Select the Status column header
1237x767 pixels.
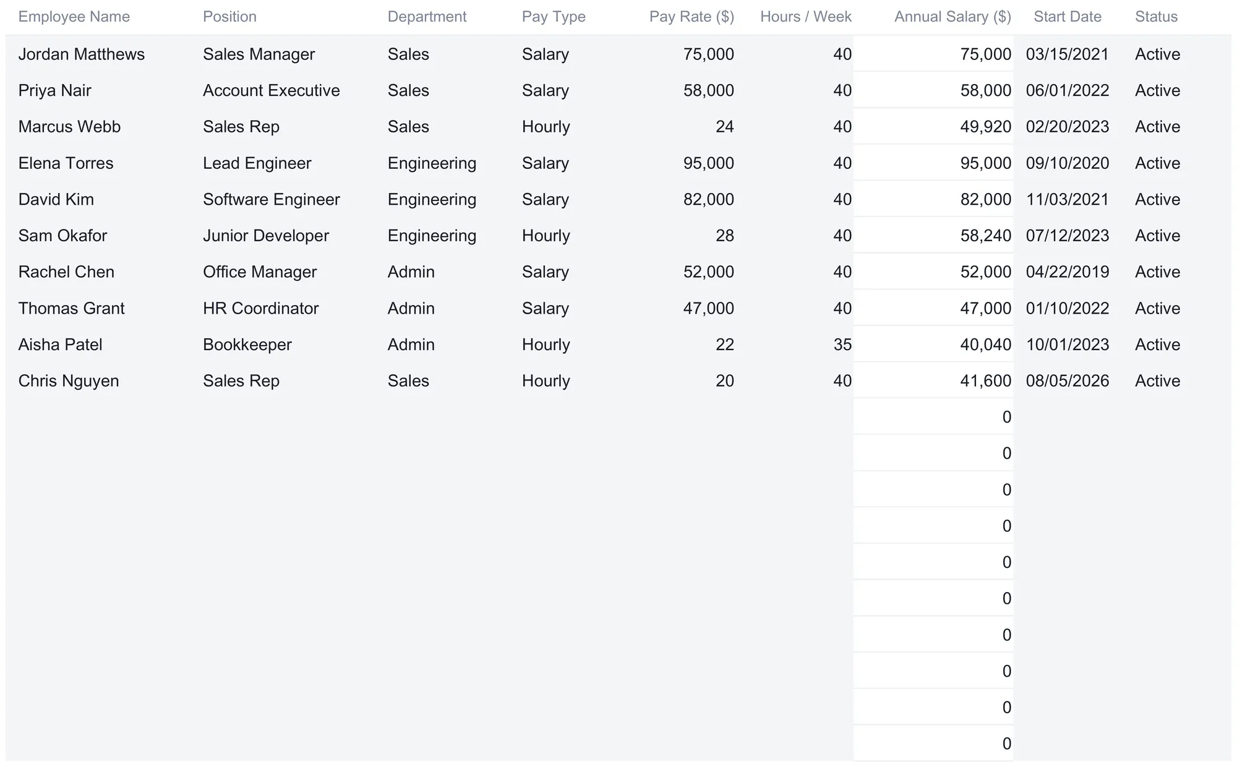coord(1156,17)
